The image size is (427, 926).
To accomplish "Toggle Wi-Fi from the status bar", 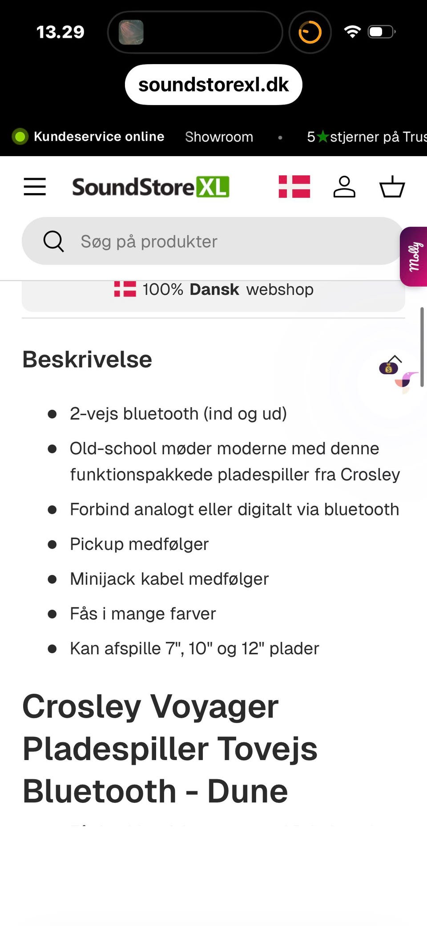I will coord(352,32).
